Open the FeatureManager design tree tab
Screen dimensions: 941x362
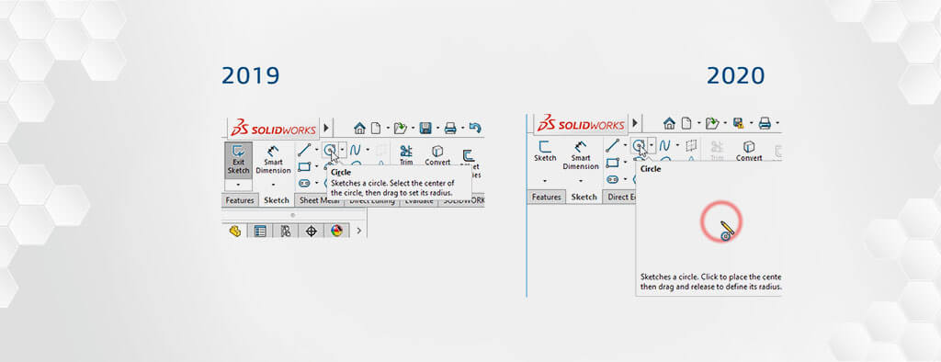tap(235, 231)
